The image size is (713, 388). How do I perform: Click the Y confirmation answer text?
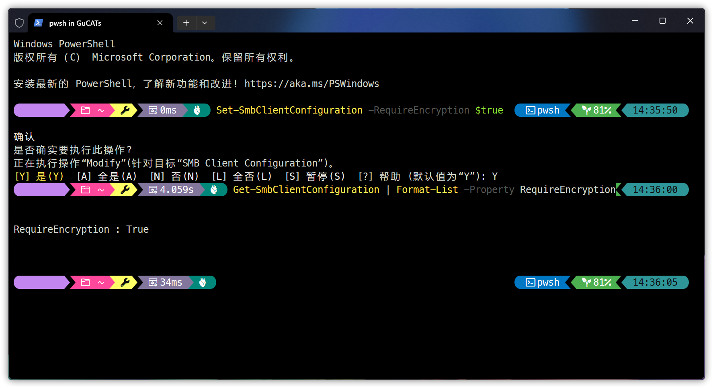click(495, 176)
